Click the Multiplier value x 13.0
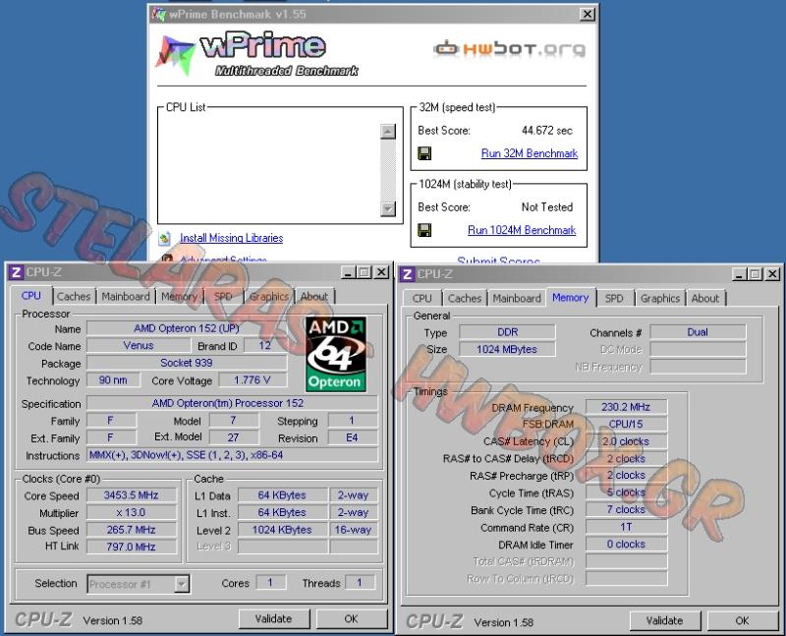Screen dimensions: 786x636 132,512
